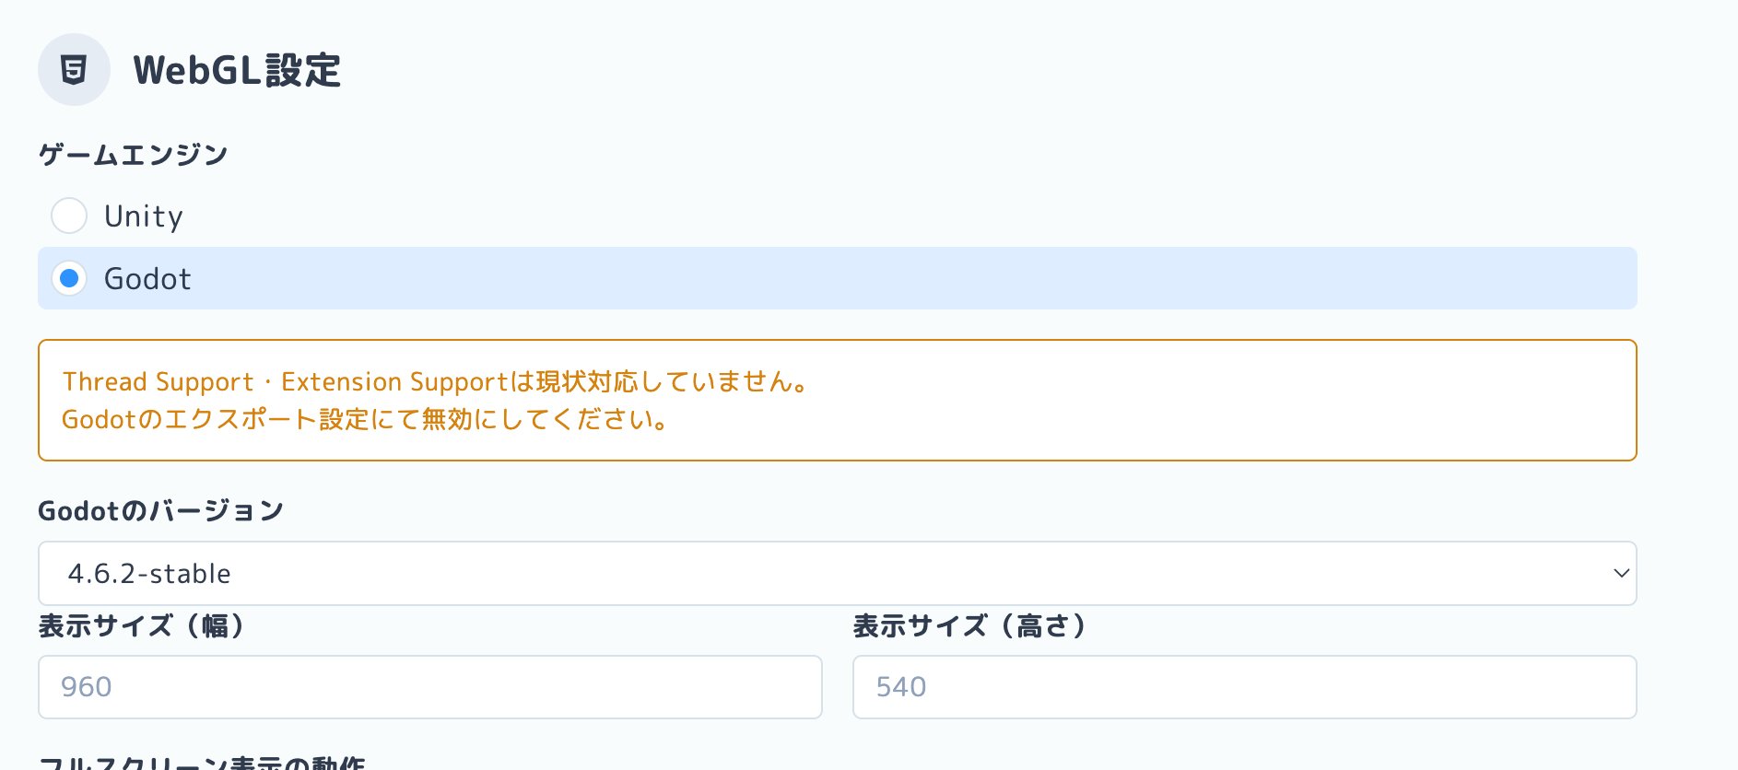Focus the display width input field
The height and width of the screenshot is (770, 1738).
point(429,687)
